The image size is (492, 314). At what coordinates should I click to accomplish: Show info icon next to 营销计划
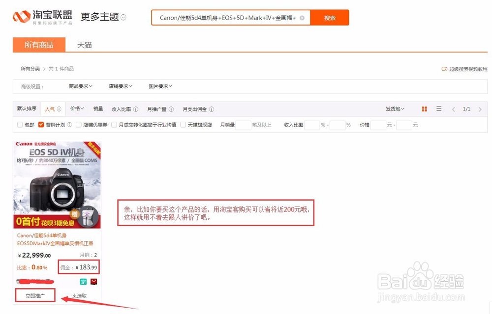click(69, 125)
